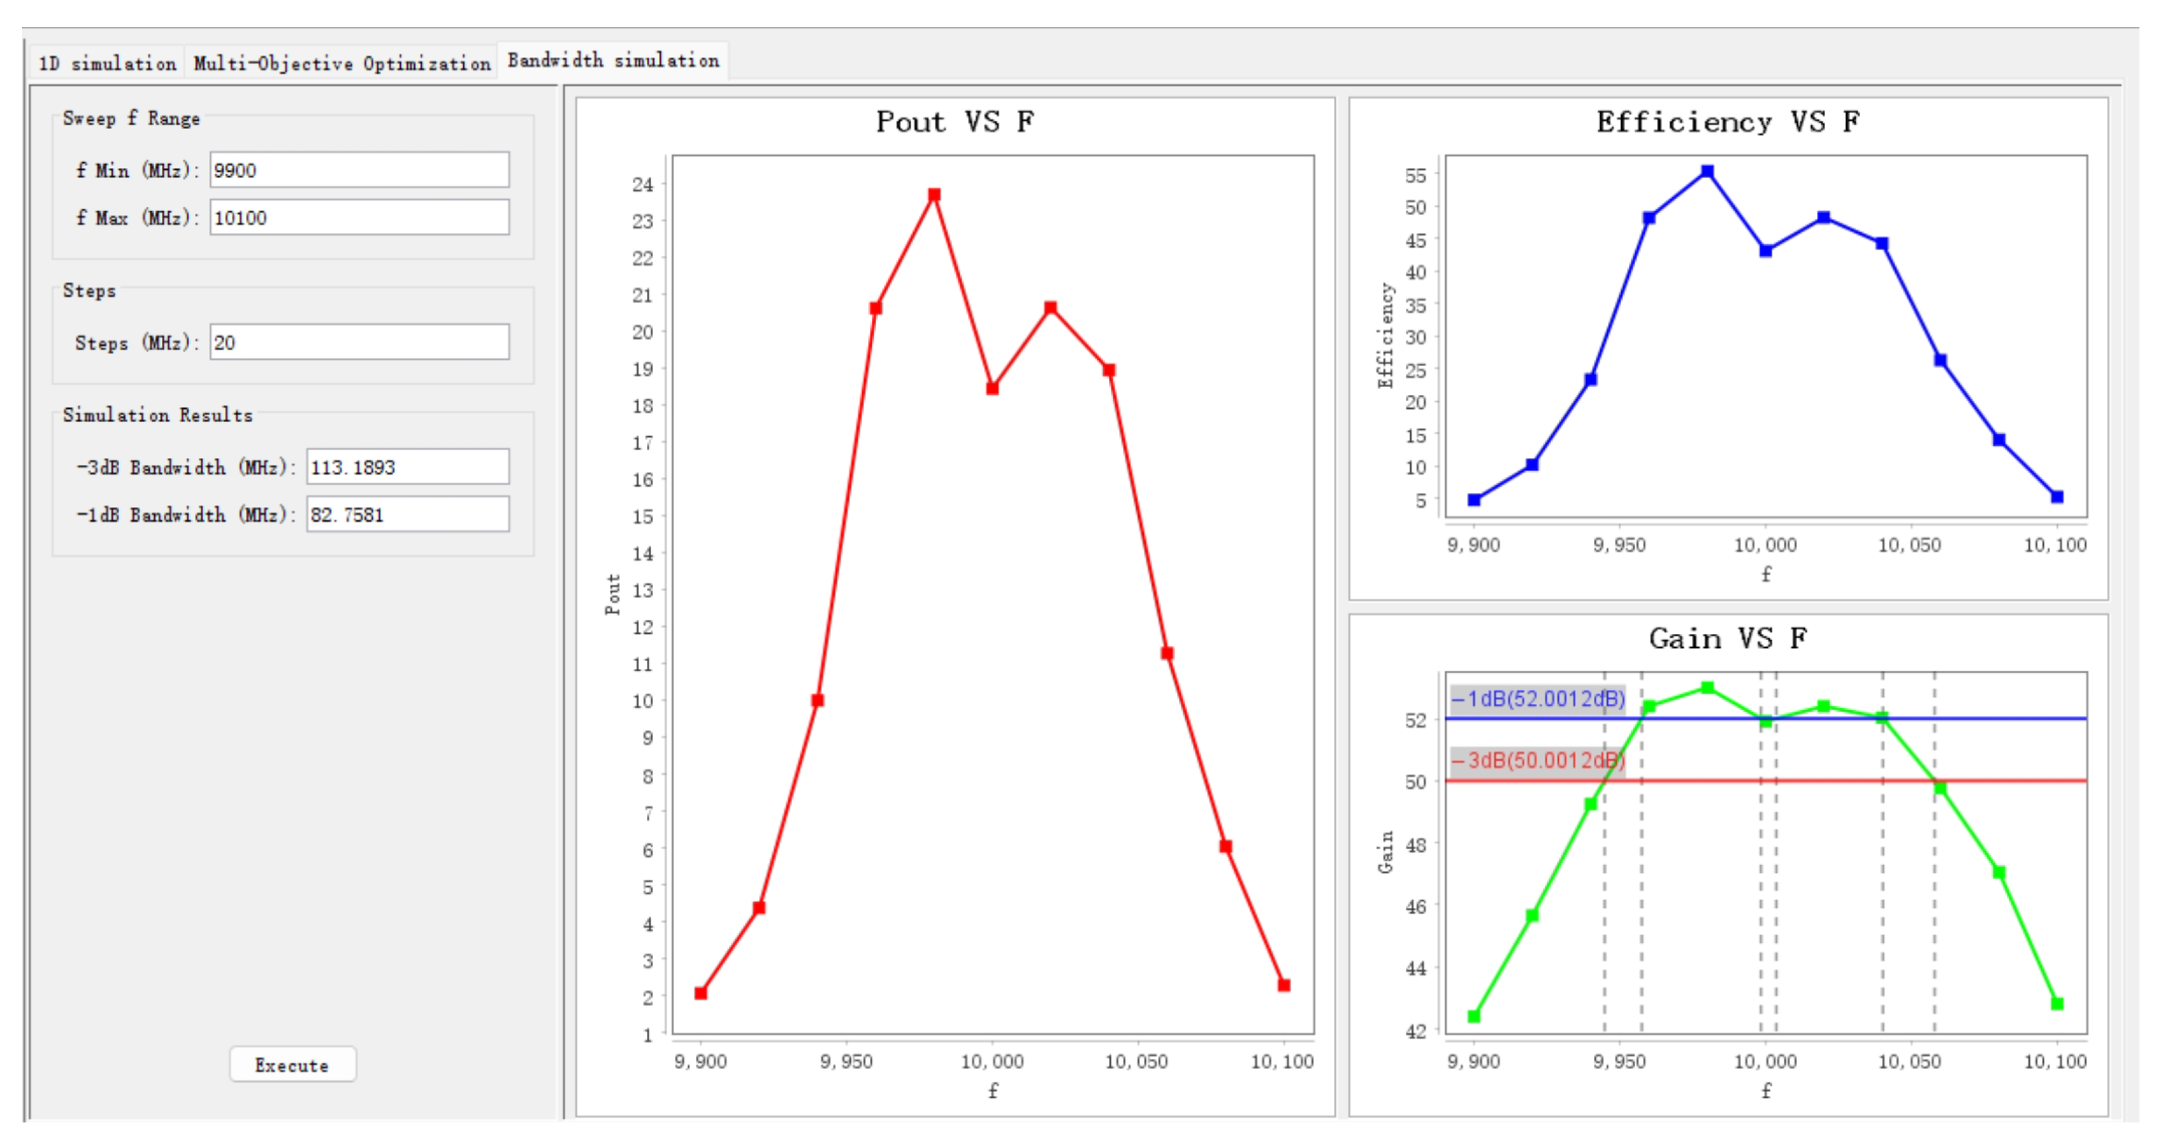
Task: Click the Pout VS F chart title
Action: pyautogui.click(x=954, y=123)
